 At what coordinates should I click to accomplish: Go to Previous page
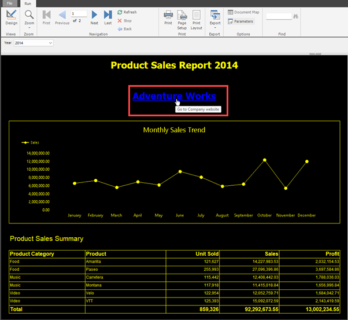[x=62, y=17]
